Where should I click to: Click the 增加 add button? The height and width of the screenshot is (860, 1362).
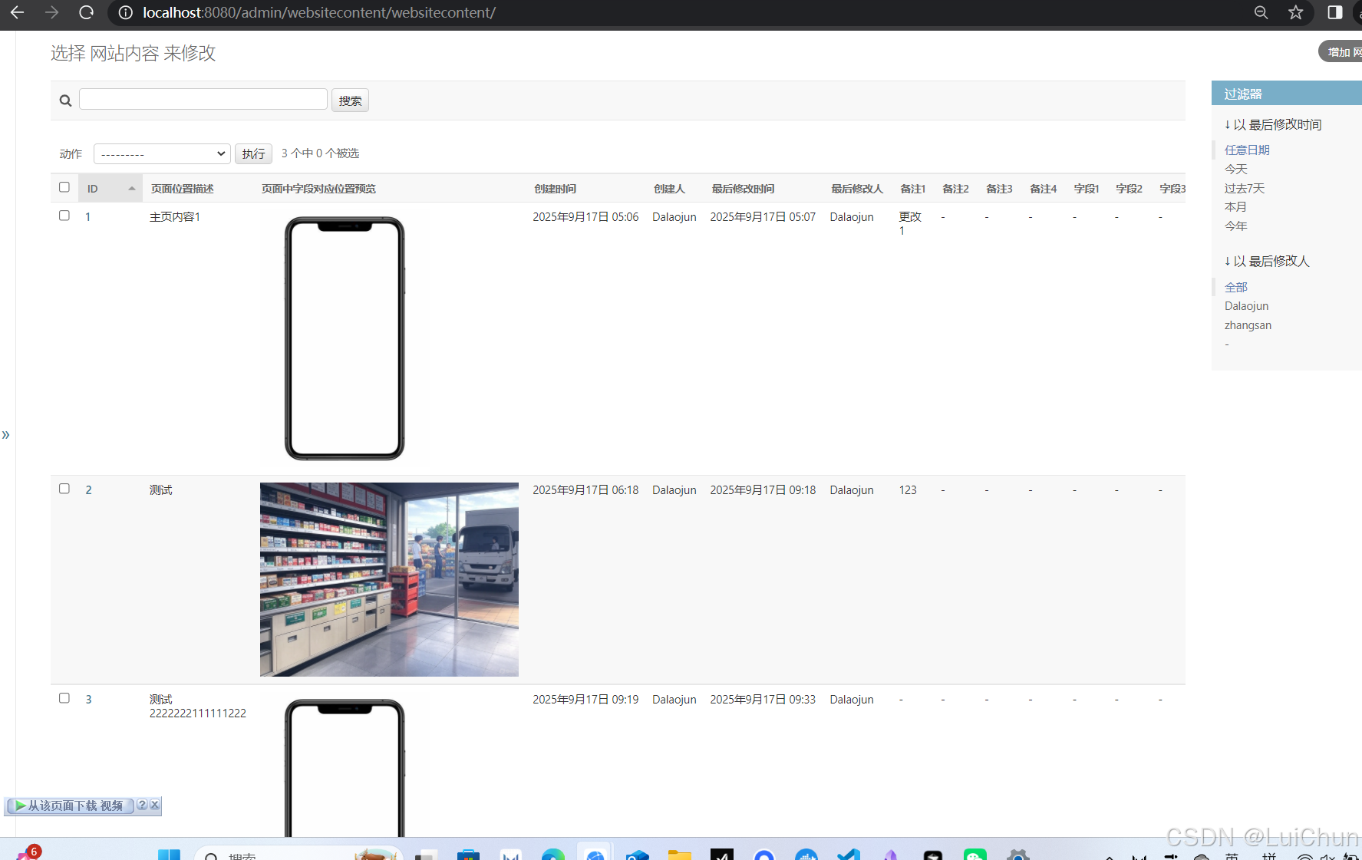click(1341, 51)
